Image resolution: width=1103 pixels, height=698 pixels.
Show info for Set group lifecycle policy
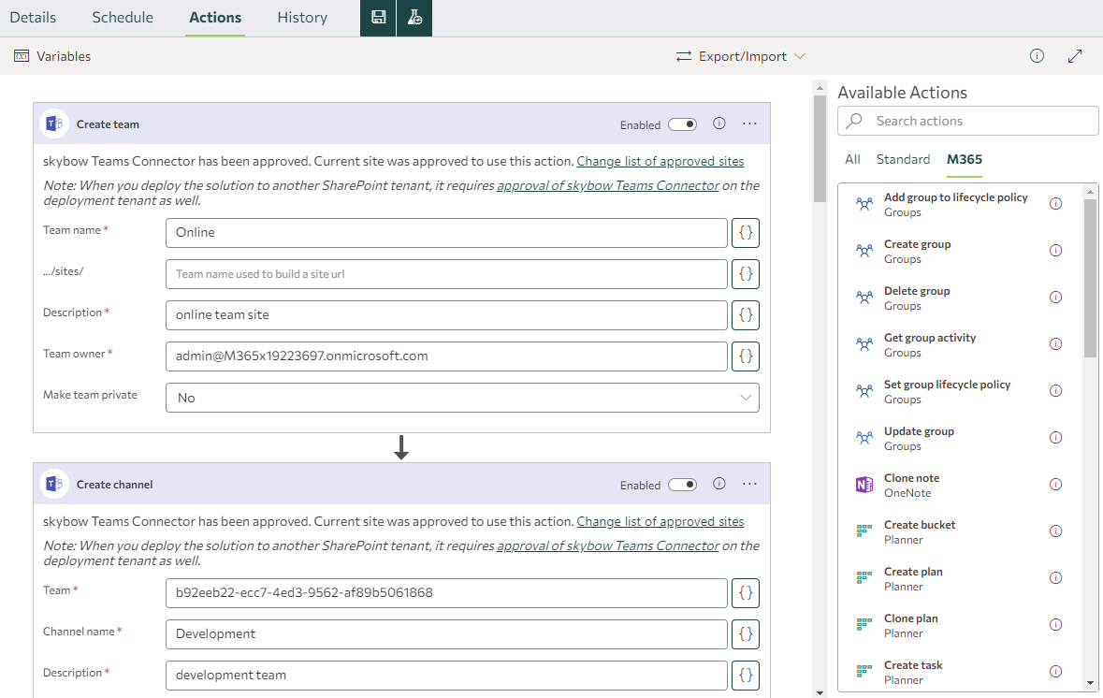point(1056,390)
